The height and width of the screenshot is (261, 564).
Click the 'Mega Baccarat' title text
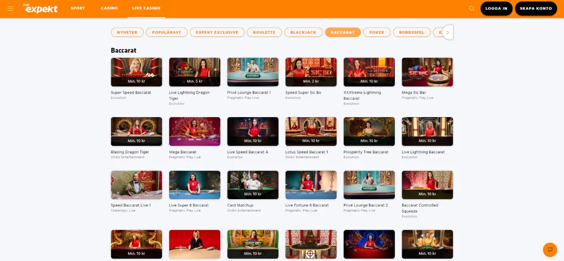click(x=183, y=152)
